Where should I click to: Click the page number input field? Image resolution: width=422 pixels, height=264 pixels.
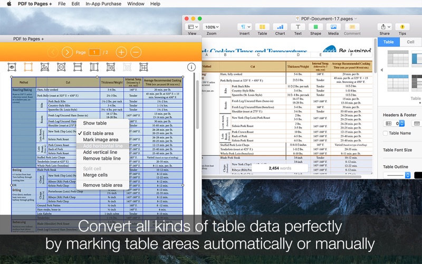click(x=94, y=52)
